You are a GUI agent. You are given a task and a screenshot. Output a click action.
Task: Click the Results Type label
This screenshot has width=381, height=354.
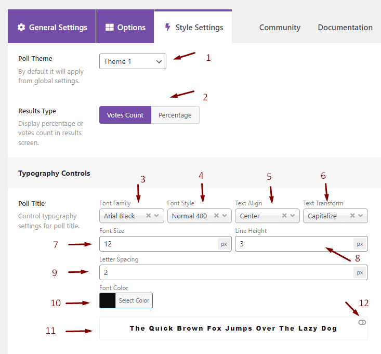(x=37, y=111)
